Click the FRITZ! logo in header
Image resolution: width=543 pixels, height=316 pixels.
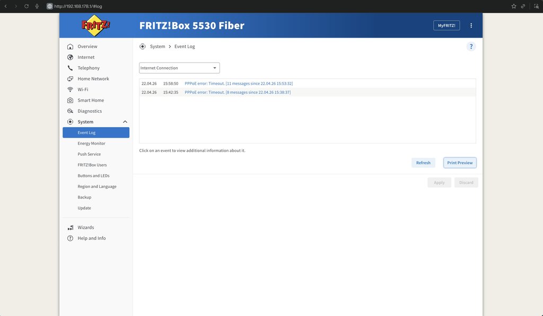point(95,25)
